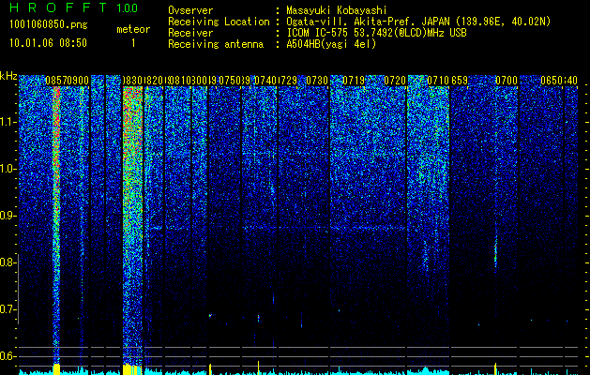
Task: Click the "0710" time marker
Action: point(438,81)
